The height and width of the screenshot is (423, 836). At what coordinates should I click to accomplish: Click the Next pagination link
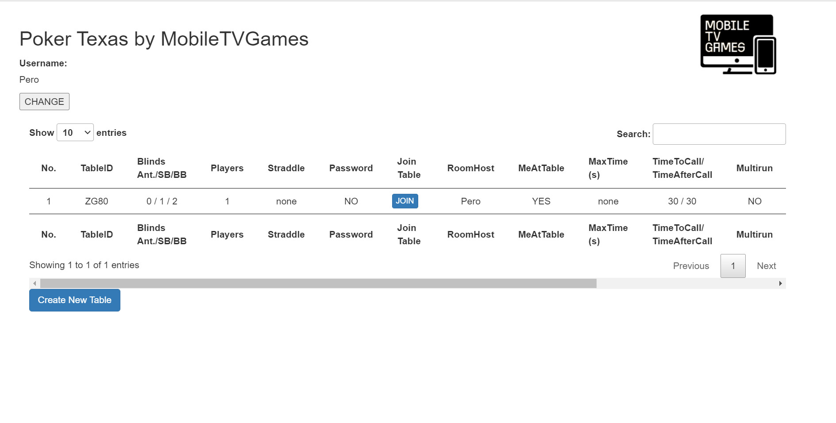click(x=766, y=265)
